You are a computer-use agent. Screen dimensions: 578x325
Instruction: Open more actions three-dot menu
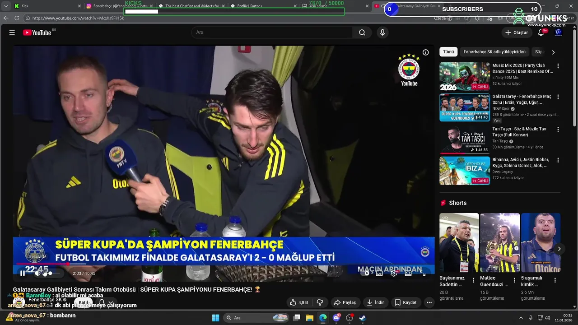click(429, 302)
